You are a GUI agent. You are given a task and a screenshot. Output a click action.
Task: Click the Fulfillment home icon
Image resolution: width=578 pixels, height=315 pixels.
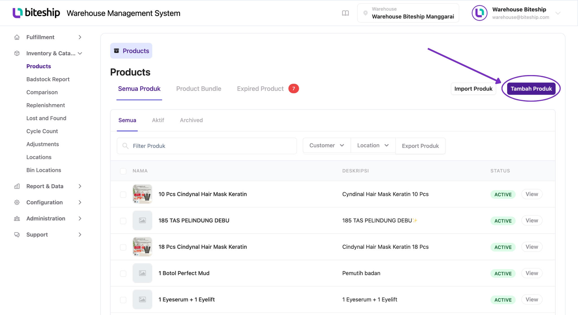pos(17,37)
